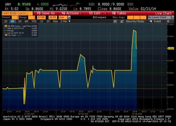Screen dimensions: 176x126
Task: Click the Security/Study chart icon
Action: (x=122, y=21)
